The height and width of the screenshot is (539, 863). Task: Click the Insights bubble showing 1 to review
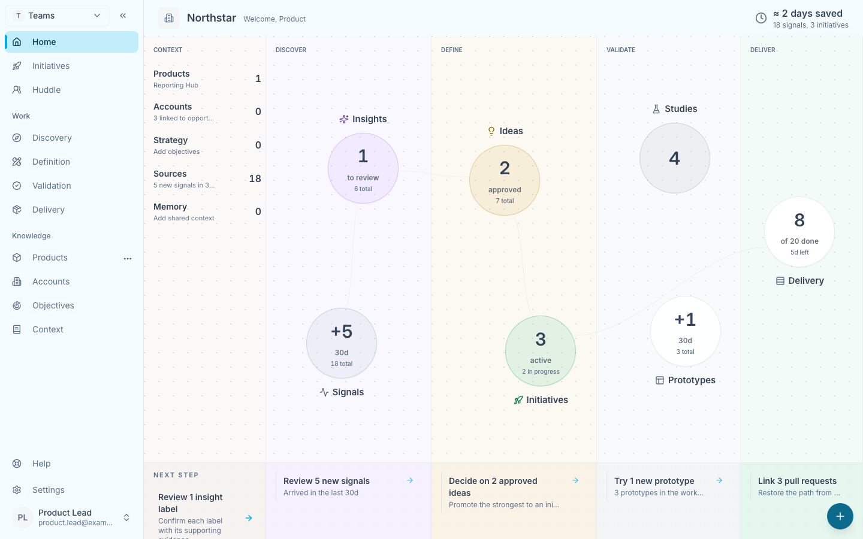click(363, 168)
